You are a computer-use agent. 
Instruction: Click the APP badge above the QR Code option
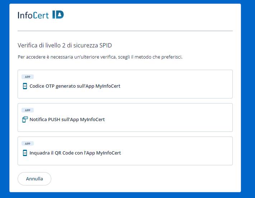point(28,143)
